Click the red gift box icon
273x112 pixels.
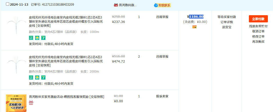[x=31, y=103]
